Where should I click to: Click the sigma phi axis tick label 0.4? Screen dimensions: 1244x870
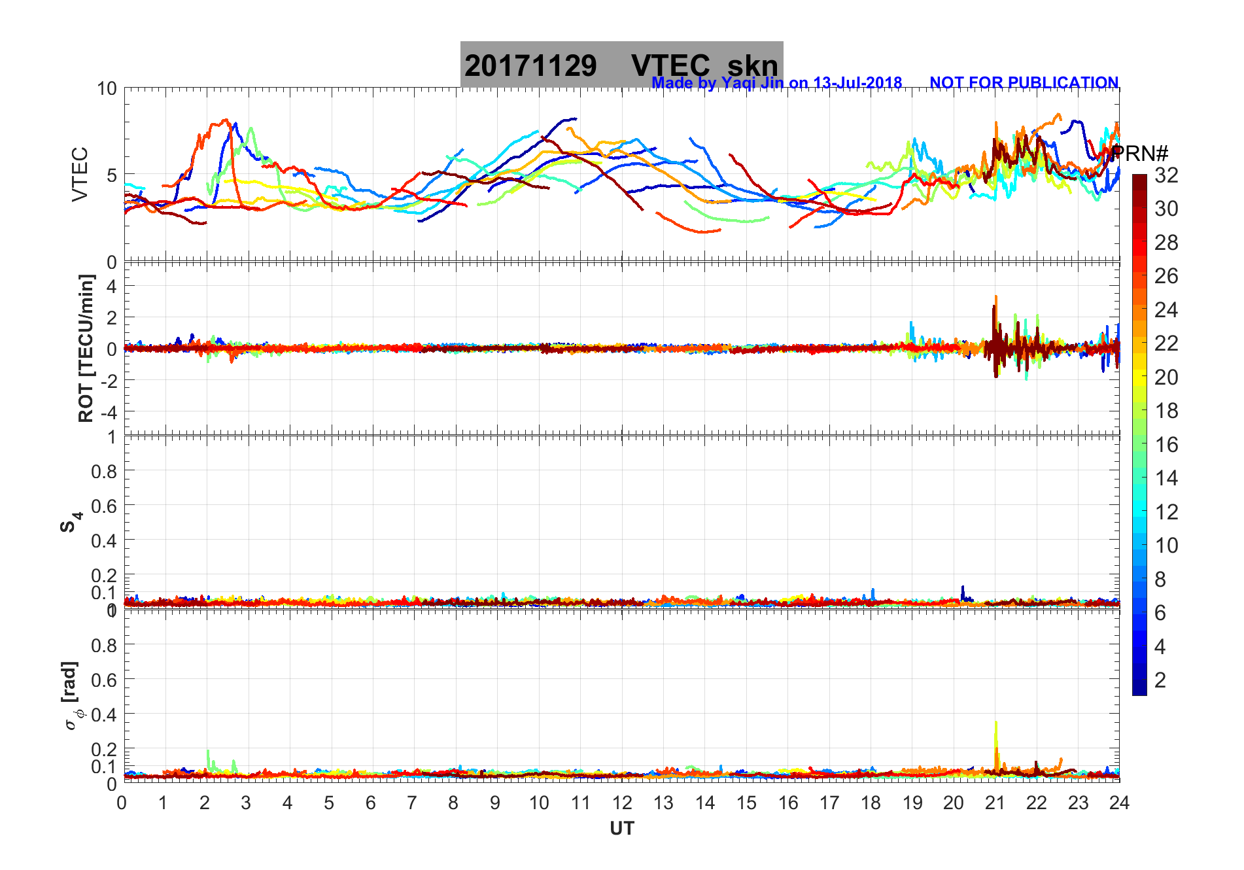[x=104, y=715]
